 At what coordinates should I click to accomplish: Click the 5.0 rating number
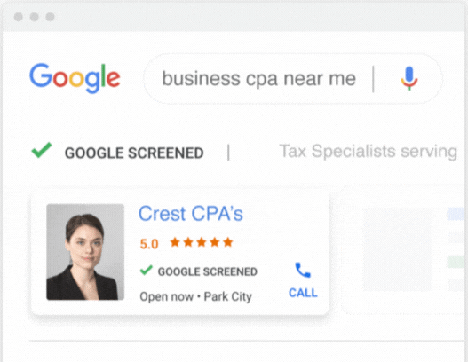click(x=149, y=244)
